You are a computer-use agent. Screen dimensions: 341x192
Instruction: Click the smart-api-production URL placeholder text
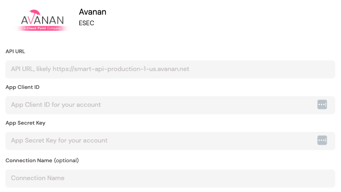[x=121, y=69]
